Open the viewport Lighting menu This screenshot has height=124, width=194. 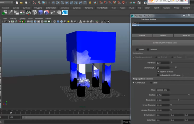[x=22, y=18]
